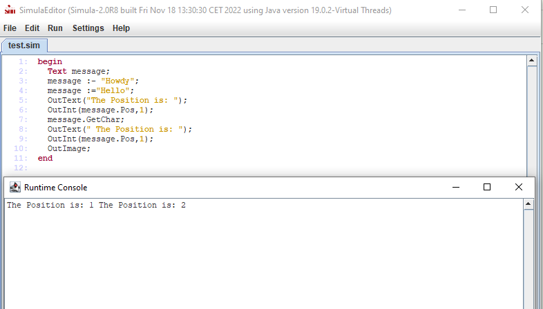Click the SimulaEditor title bar text
The image size is (543, 309).
[x=205, y=10]
